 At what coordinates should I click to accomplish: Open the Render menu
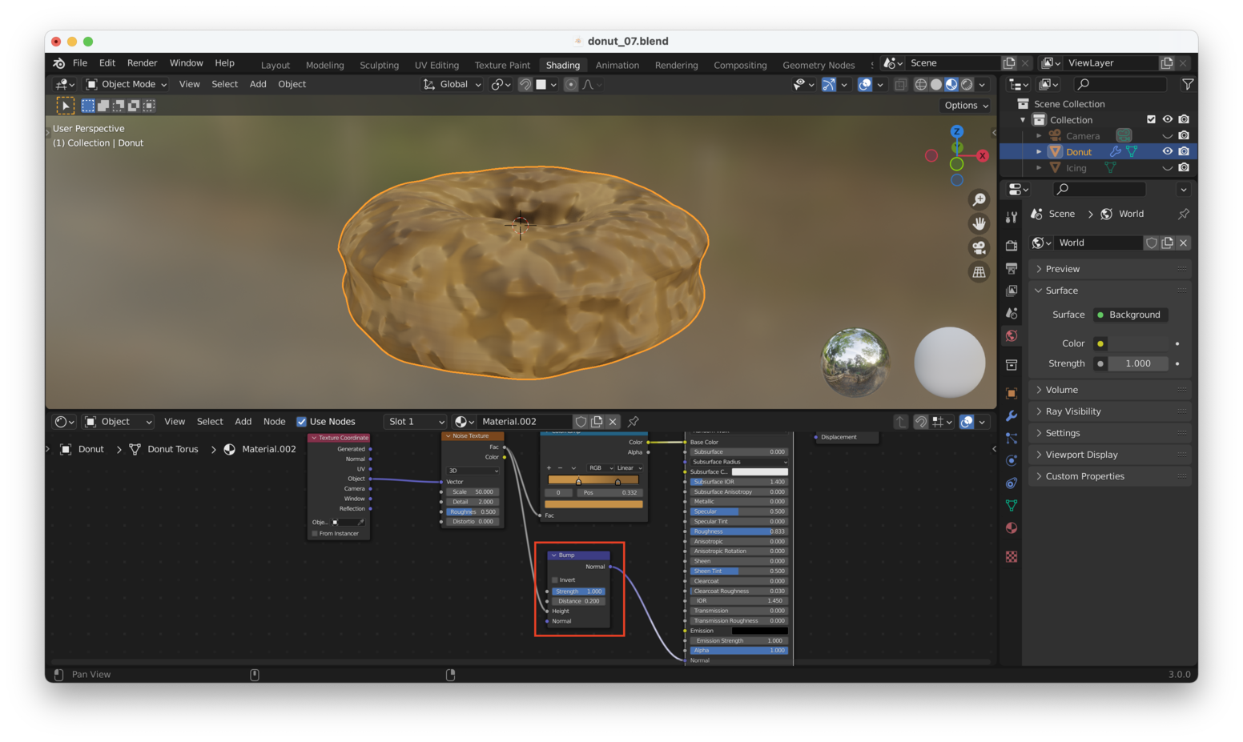142,63
